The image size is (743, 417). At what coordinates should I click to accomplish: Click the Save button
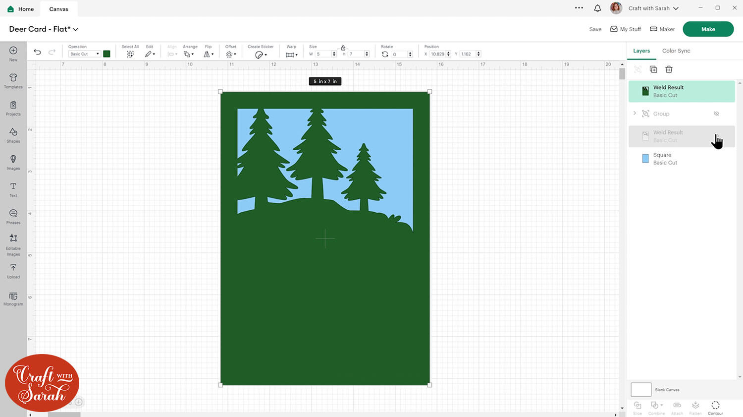click(x=595, y=29)
